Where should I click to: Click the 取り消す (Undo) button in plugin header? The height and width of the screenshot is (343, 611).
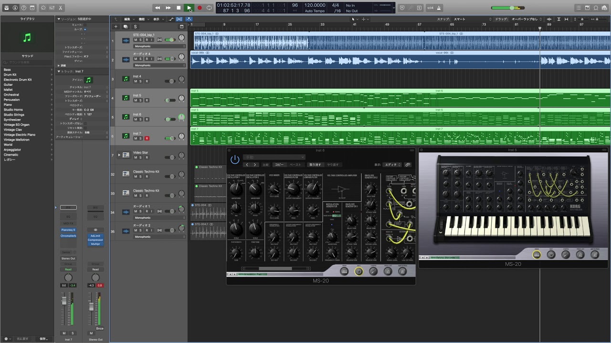pyautogui.click(x=315, y=165)
